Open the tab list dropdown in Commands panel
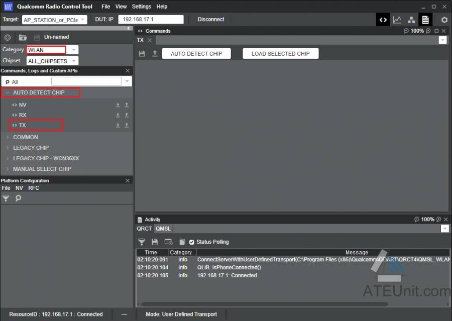The width and height of the screenshot is (452, 321). point(443,40)
